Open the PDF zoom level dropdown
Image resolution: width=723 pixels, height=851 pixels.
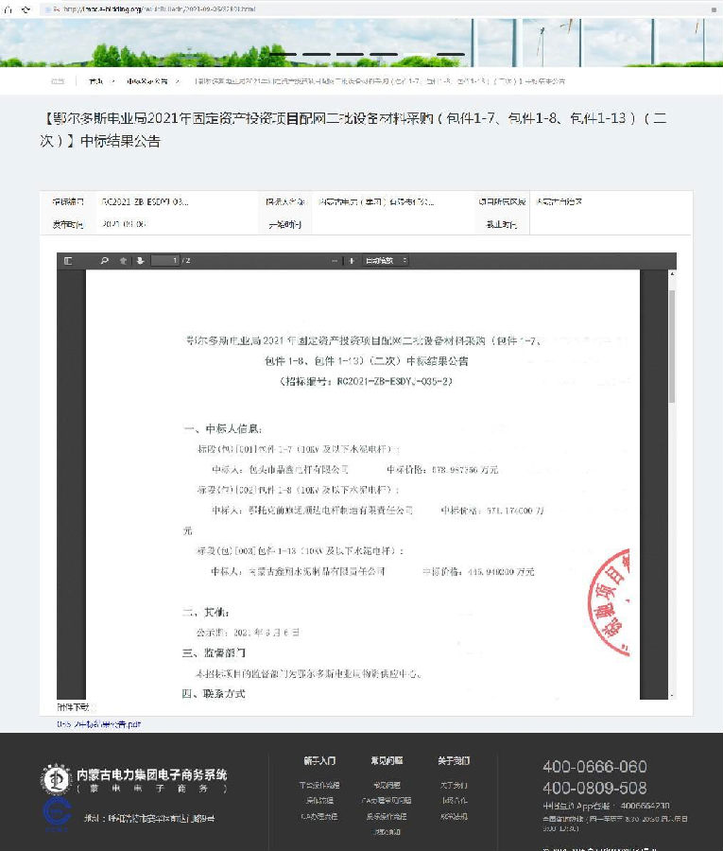tap(386, 260)
